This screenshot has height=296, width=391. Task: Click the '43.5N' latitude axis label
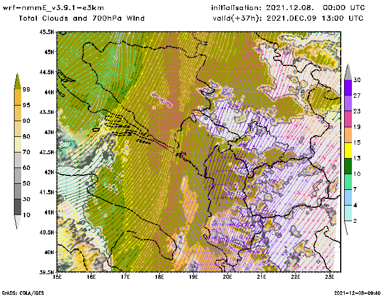click(x=46, y=112)
